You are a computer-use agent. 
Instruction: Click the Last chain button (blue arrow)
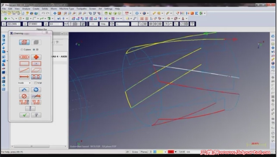[x=24, y=90]
